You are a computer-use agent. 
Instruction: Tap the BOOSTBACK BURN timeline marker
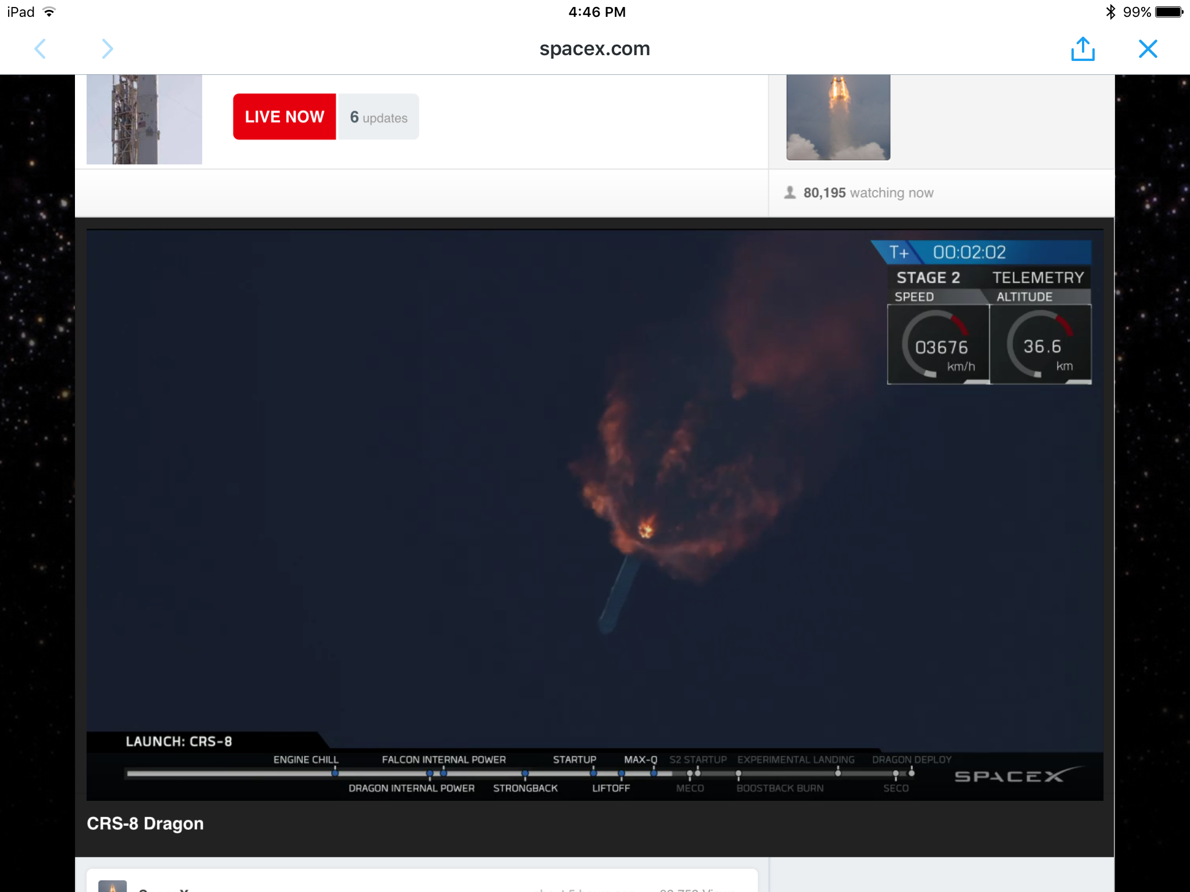coord(739,773)
